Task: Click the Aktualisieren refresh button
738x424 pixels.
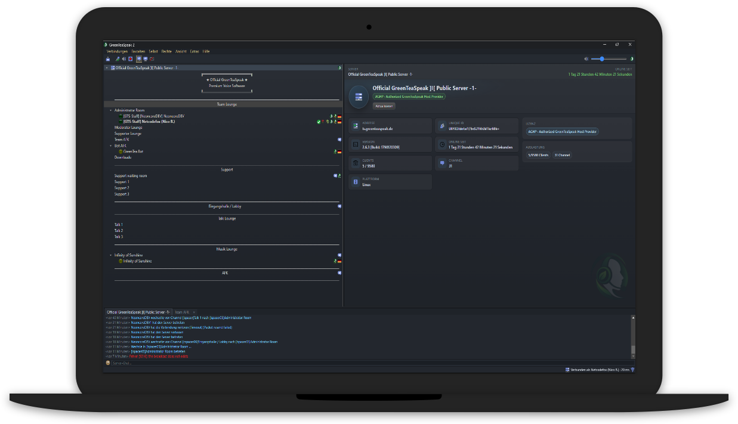Action: click(x=384, y=106)
